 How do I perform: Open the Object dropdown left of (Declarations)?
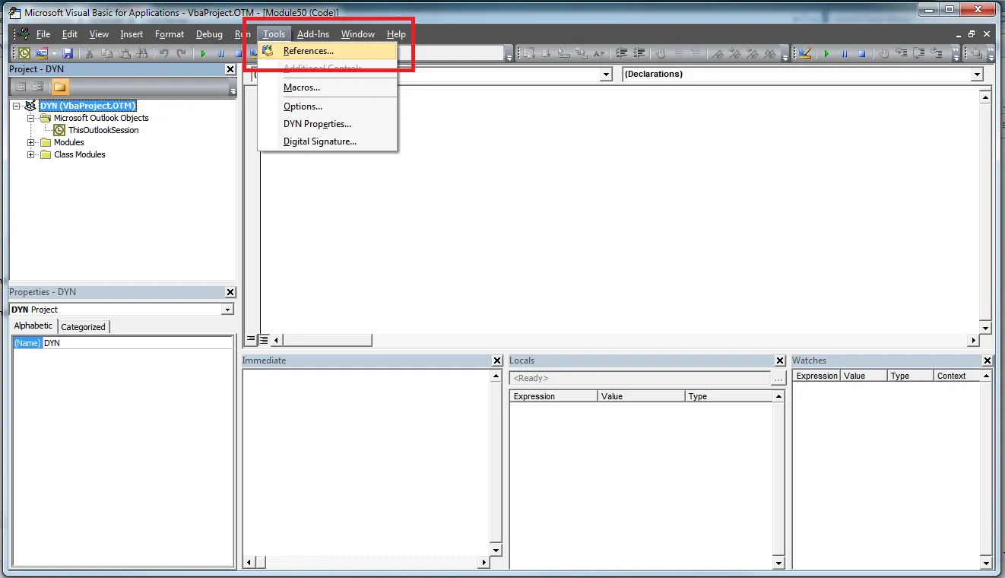(x=606, y=75)
